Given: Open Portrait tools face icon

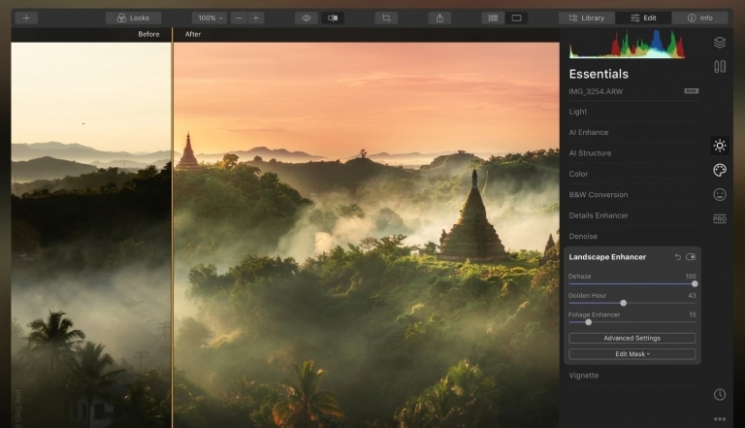Looking at the screenshot, I should point(719,194).
